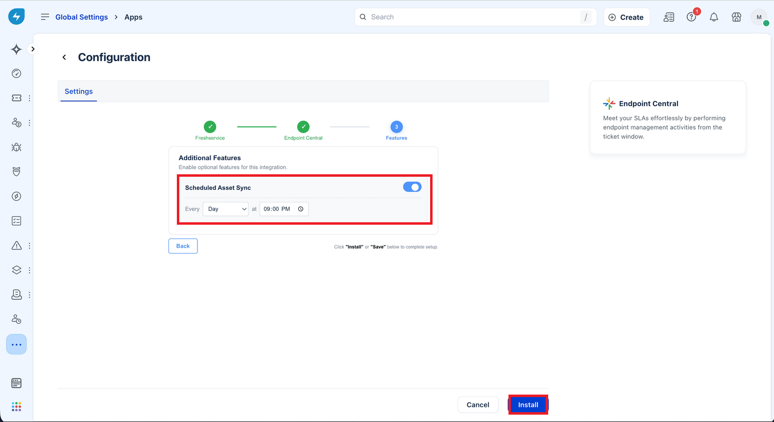Expand the sidebar with the chevron arrow
This screenshot has width=774, height=422.
(33, 49)
